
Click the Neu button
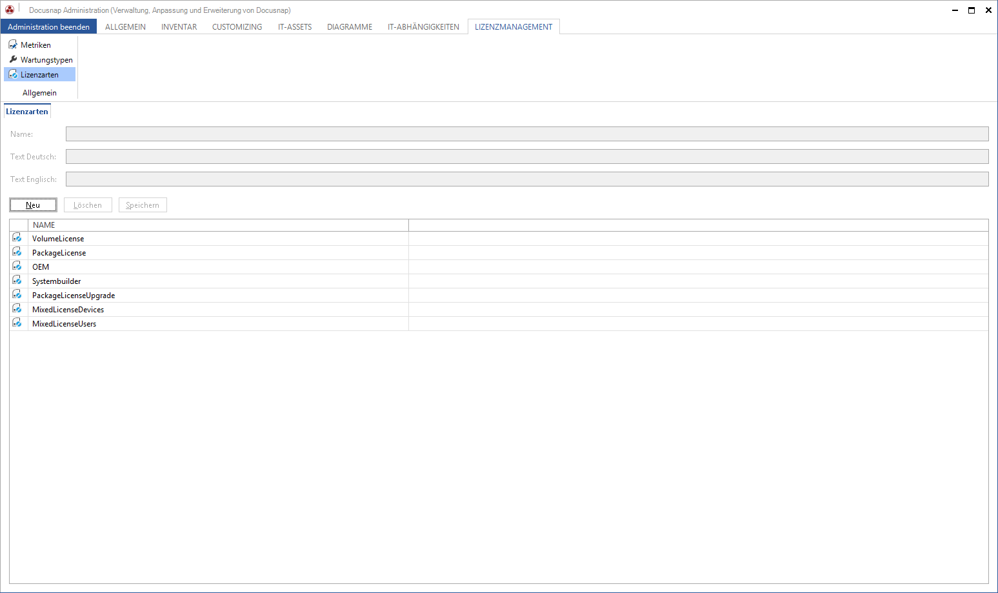[x=33, y=205]
